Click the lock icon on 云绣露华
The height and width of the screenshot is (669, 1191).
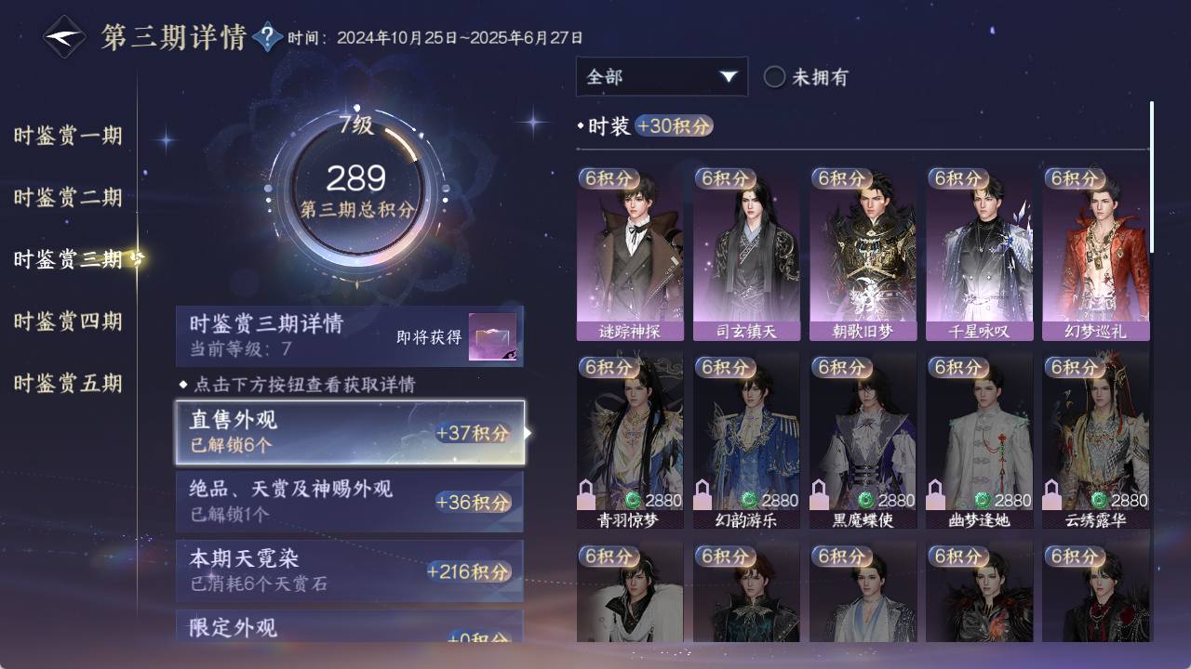(1051, 494)
